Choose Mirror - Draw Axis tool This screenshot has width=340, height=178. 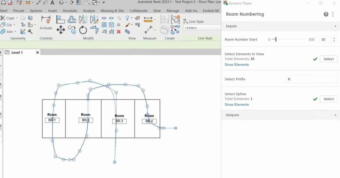[x=94, y=19]
